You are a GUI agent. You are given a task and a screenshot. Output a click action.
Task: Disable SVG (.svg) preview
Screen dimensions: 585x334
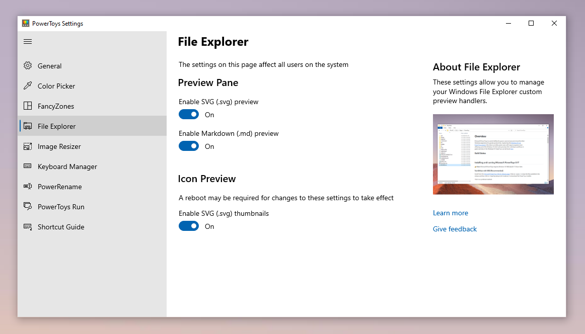point(189,114)
